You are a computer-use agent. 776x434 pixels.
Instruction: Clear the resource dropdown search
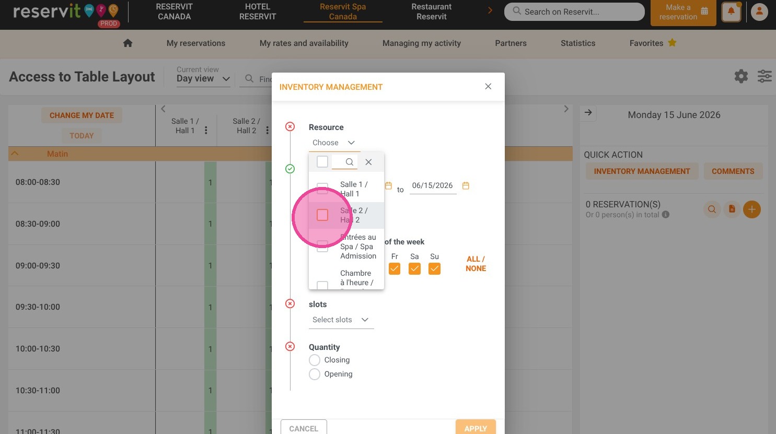[x=368, y=162]
